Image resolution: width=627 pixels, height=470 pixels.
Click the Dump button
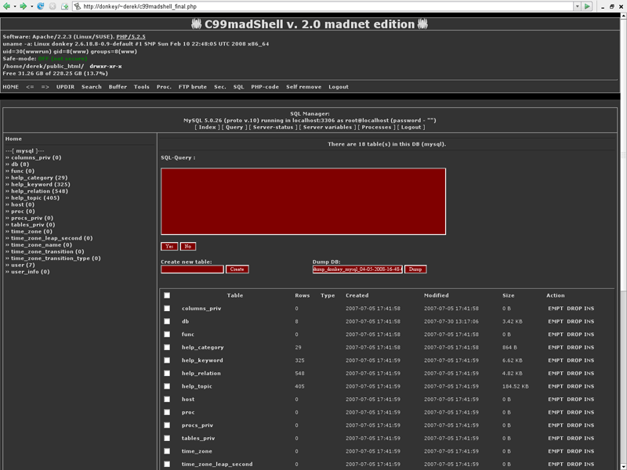tap(415, 269)
